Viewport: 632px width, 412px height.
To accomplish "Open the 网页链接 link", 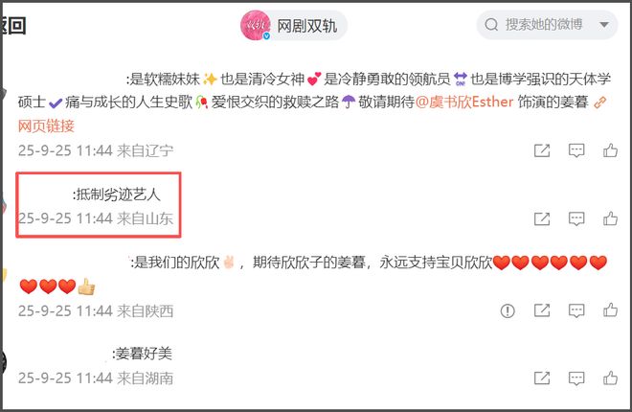I will [46, 126].
